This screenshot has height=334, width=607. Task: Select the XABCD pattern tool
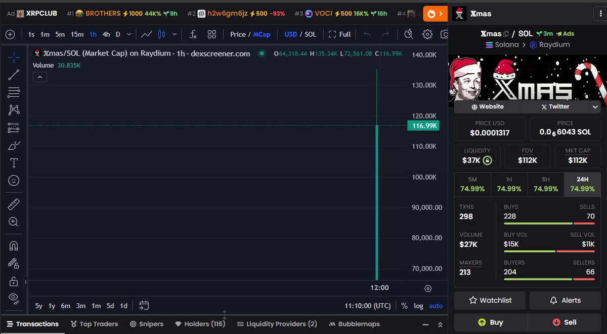pos(14,110)
